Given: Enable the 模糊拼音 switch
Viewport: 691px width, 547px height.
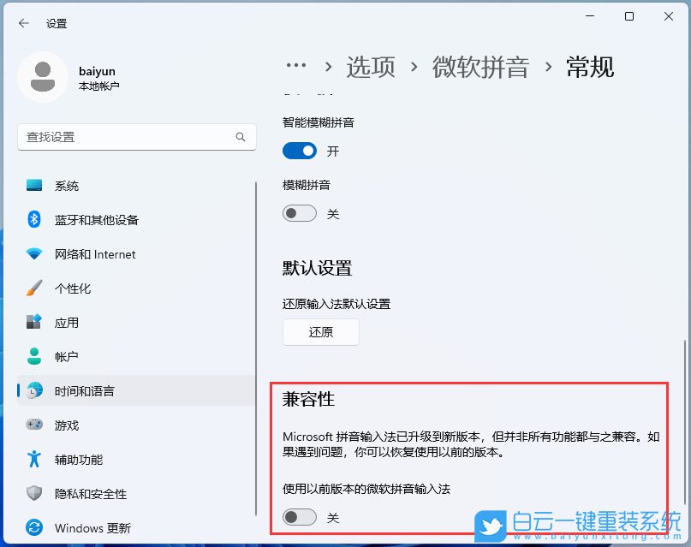Looking at the screenshot, I should click(299, 213).
